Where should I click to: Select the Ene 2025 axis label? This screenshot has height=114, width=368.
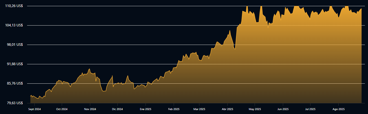(x=146, y=109)
